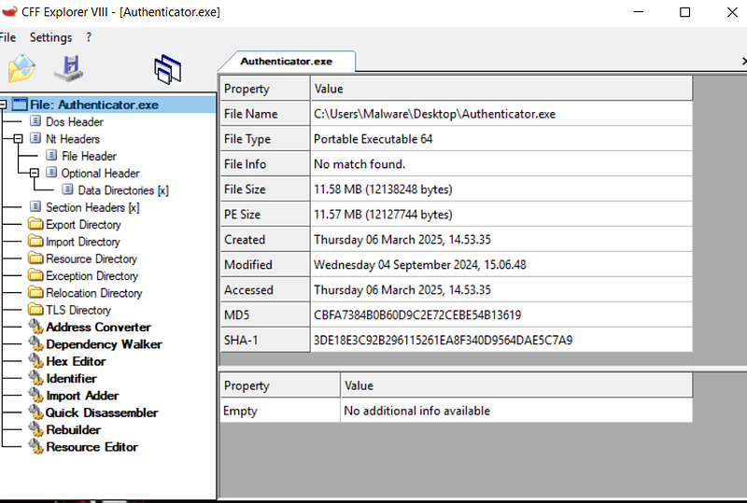Click the Relocation Directory folder icon
The width and height of the screenshot is (747, 503).
(x=35, y=292)
